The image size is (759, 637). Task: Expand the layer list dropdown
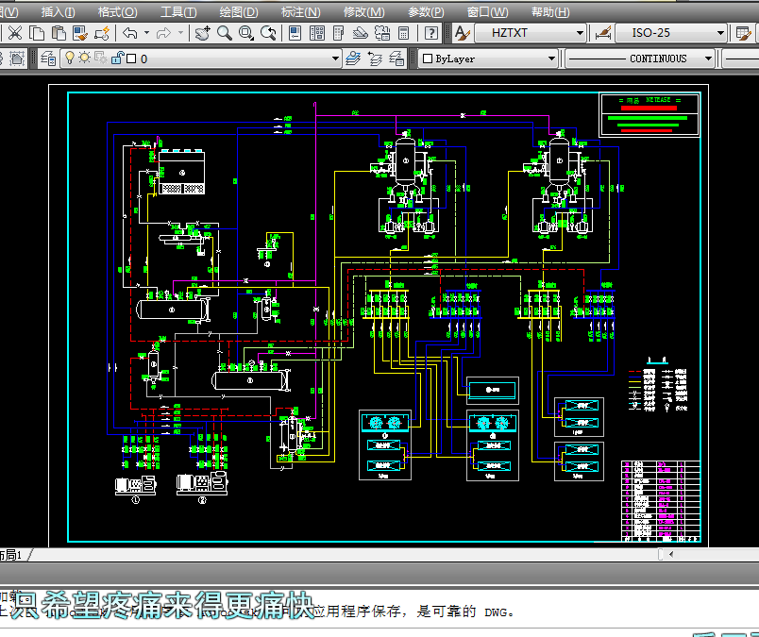click(x=335, y=59)
